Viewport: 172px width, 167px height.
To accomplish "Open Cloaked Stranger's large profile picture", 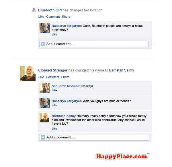I will [28, 73].
